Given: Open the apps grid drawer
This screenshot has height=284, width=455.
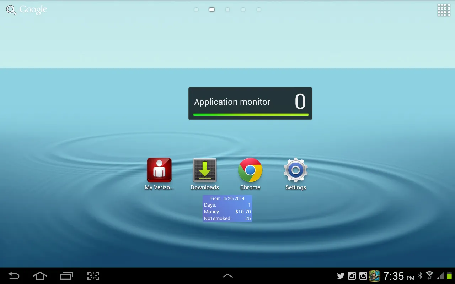Looking at the screenshot, I should click(444, 10).
